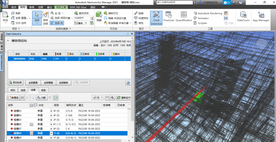Click the import/export clash tests icon
This screenshot has width=276, height=142.
[128, 83]
